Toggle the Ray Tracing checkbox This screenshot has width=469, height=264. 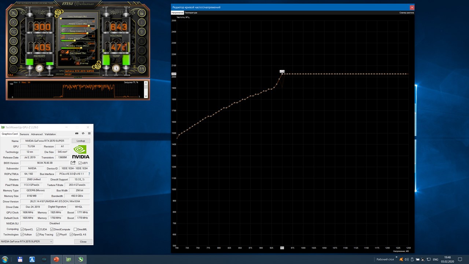click(x=37, y=234)
